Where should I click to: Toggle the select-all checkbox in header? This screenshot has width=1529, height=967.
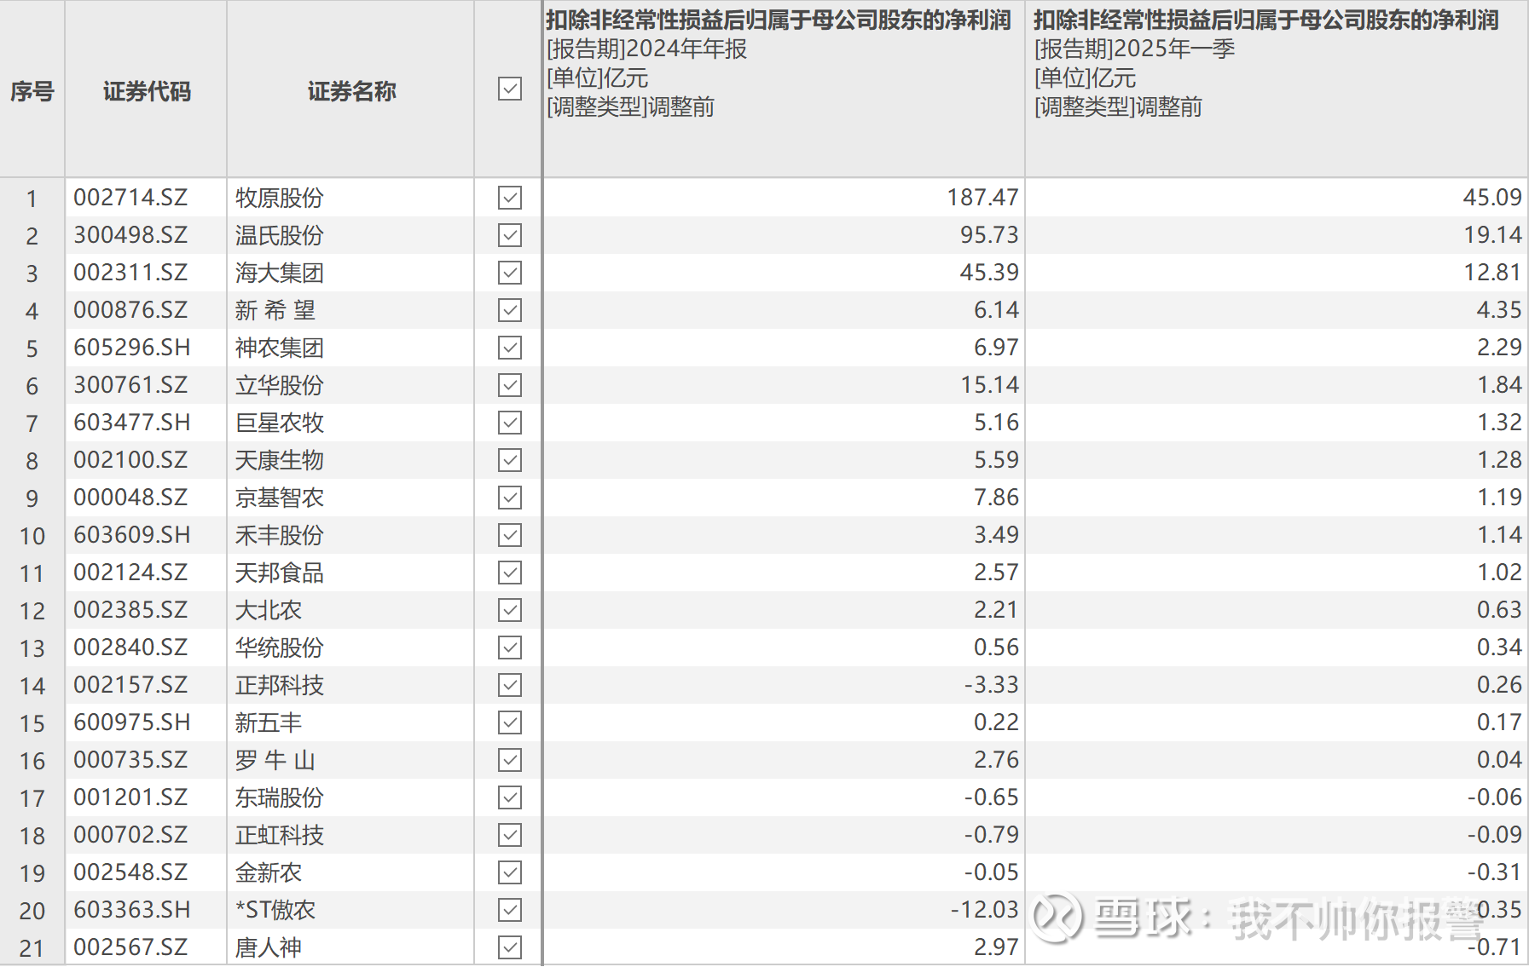(510, 89)
